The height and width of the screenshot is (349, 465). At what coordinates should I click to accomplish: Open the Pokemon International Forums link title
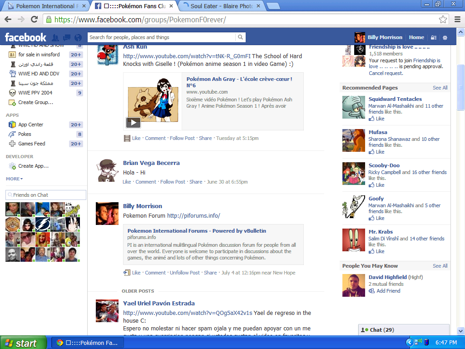point(197,231)
